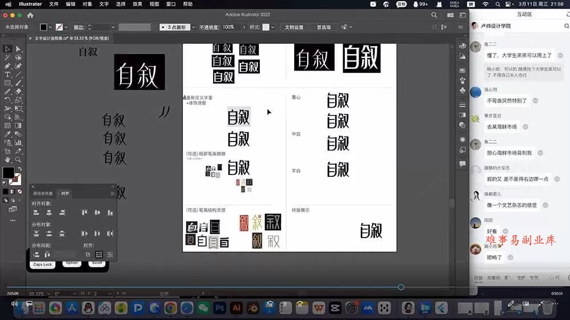Select the Artboard tool
This screenshot has width=570, height=320.
pos(7,151)
